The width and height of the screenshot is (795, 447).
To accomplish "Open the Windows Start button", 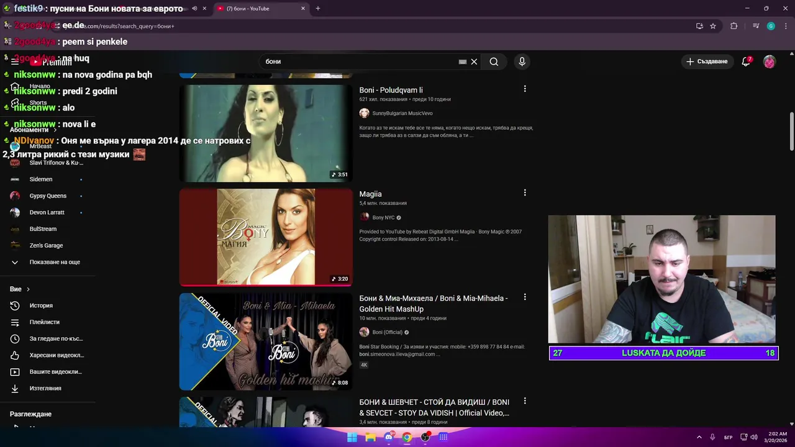I will [352, 437].
